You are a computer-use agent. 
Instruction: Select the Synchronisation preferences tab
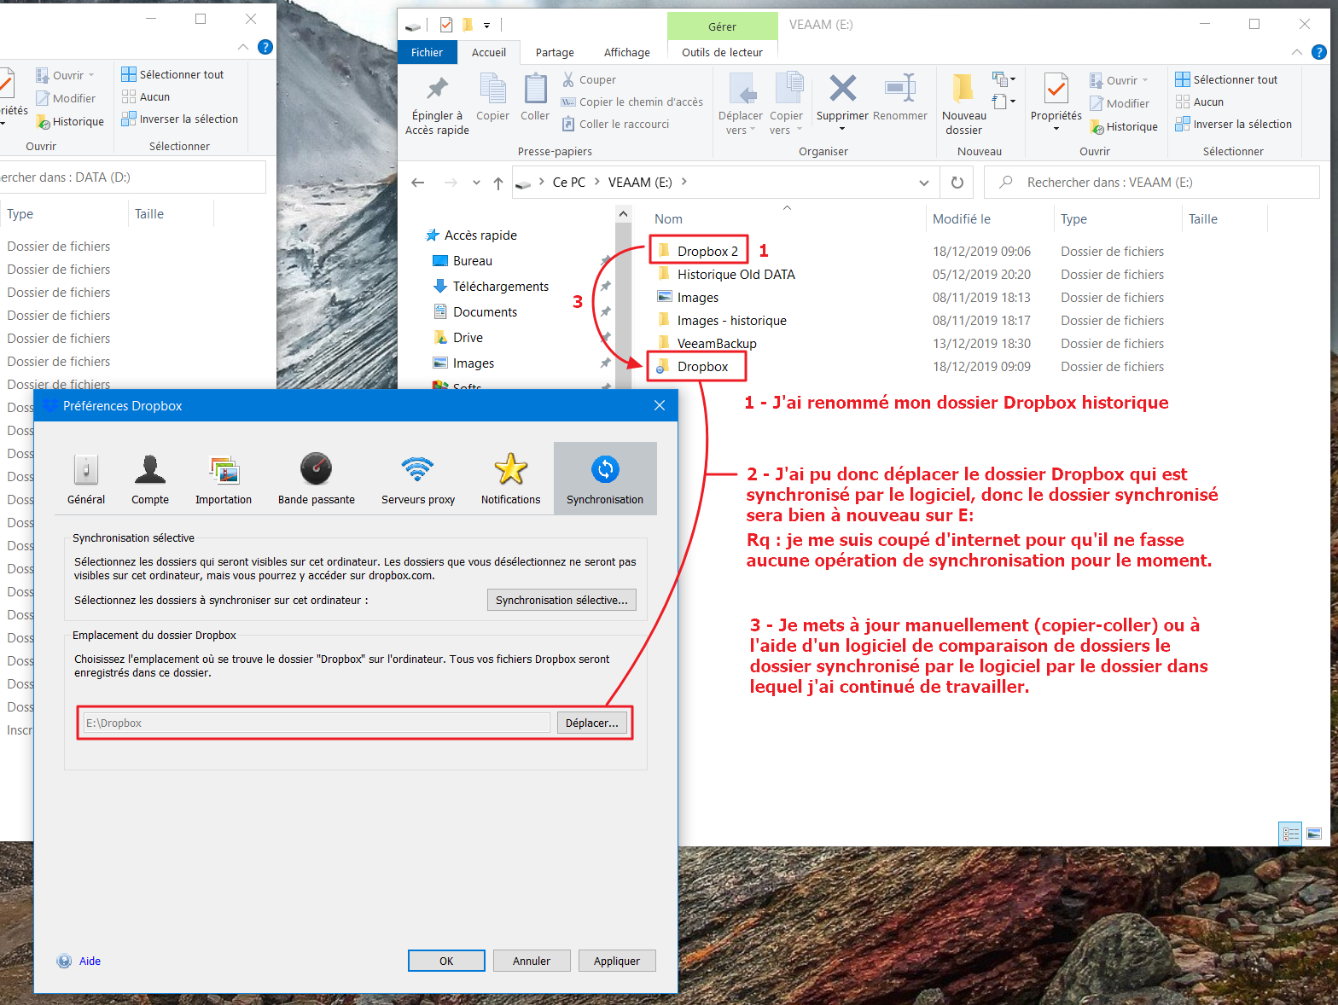[x=605, y=479]
